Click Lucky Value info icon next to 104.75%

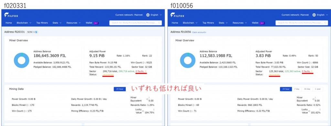click(x=143, y=111)
